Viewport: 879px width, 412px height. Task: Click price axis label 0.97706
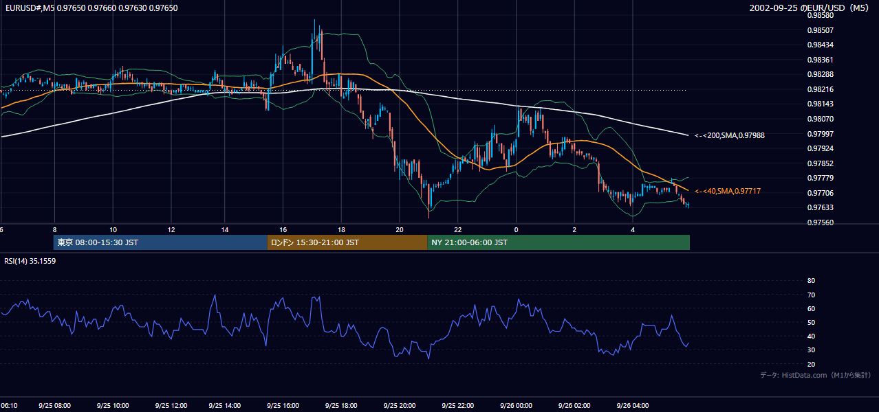click(821, 193)
